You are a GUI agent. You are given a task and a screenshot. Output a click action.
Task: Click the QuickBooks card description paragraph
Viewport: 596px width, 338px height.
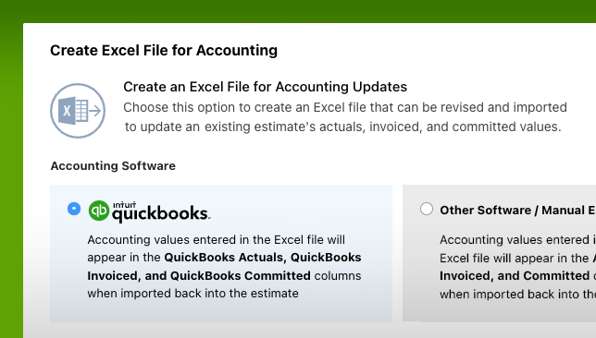point(224,266)
